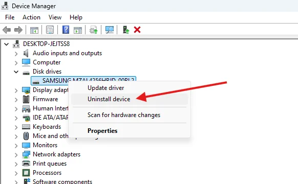Click Show/Hide Action Pane toolbar icon
Screen dimensions: 298x184
coord(78,30)
